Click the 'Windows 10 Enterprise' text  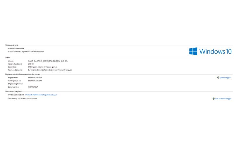click(16, 48)
